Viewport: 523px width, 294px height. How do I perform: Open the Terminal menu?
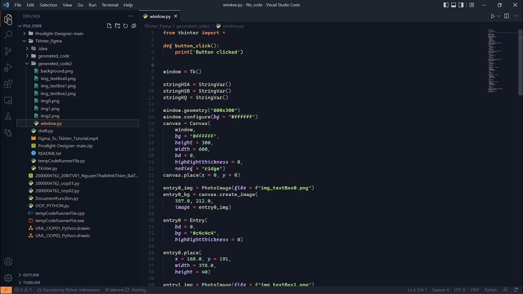coord(110,5)
